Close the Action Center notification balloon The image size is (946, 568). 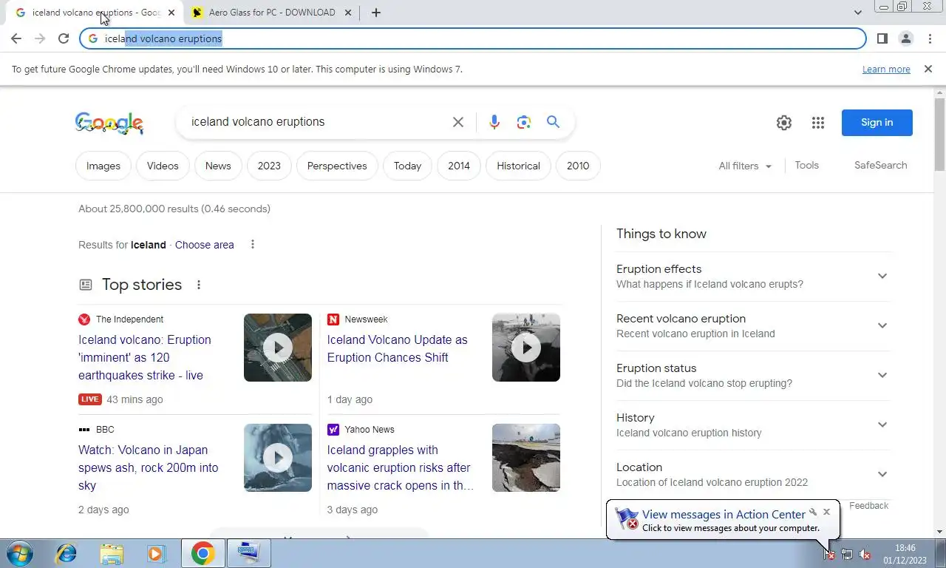point(826,512)
